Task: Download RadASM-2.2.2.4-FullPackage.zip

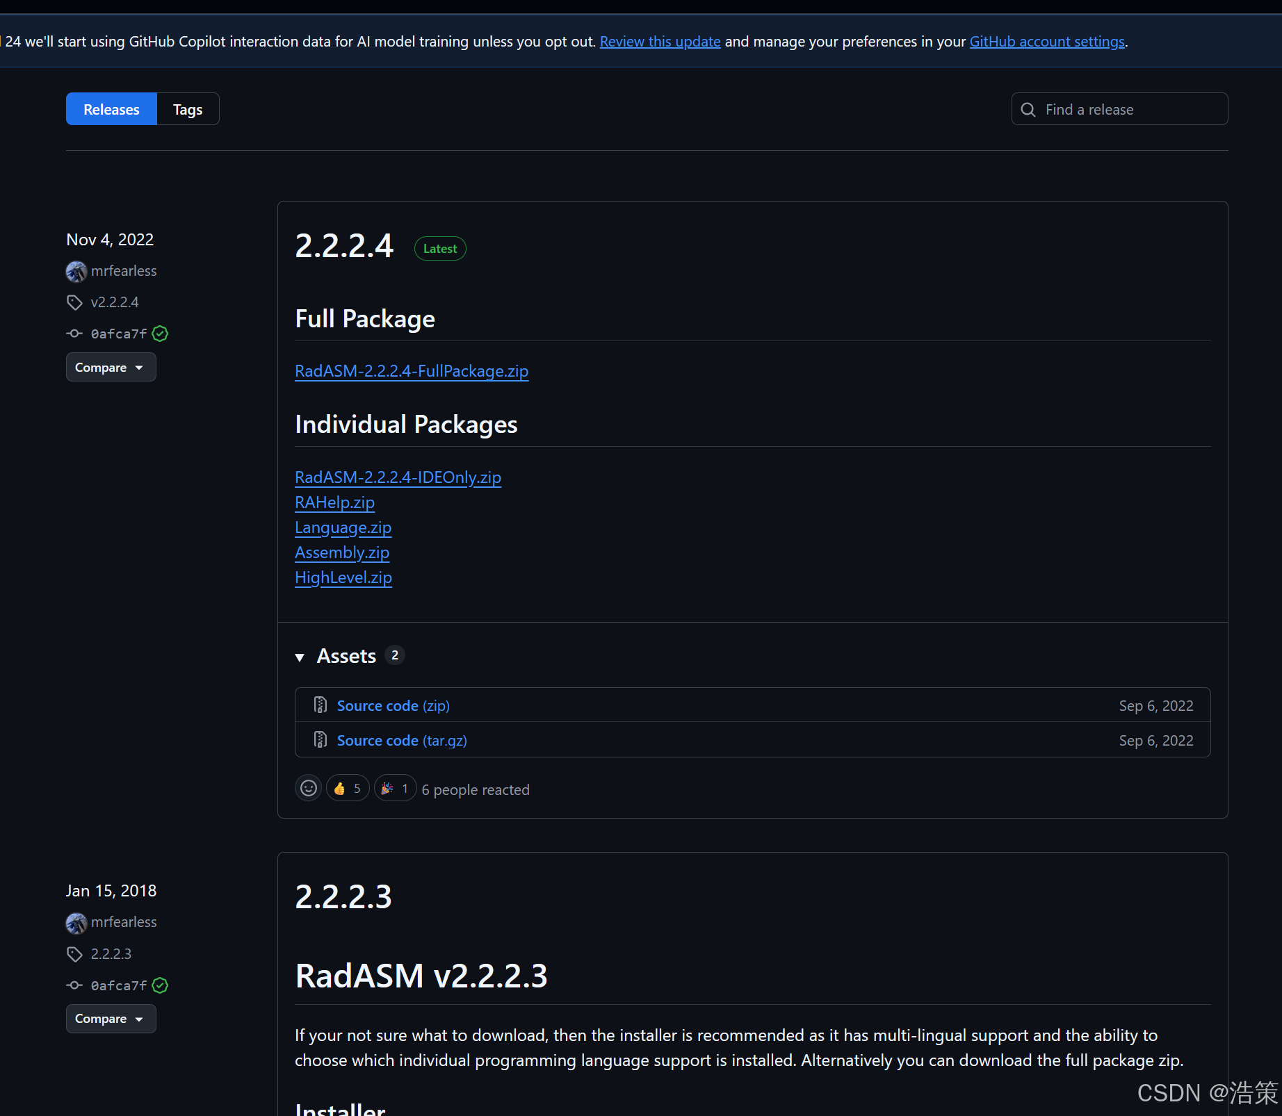Action: pos(412,371)
